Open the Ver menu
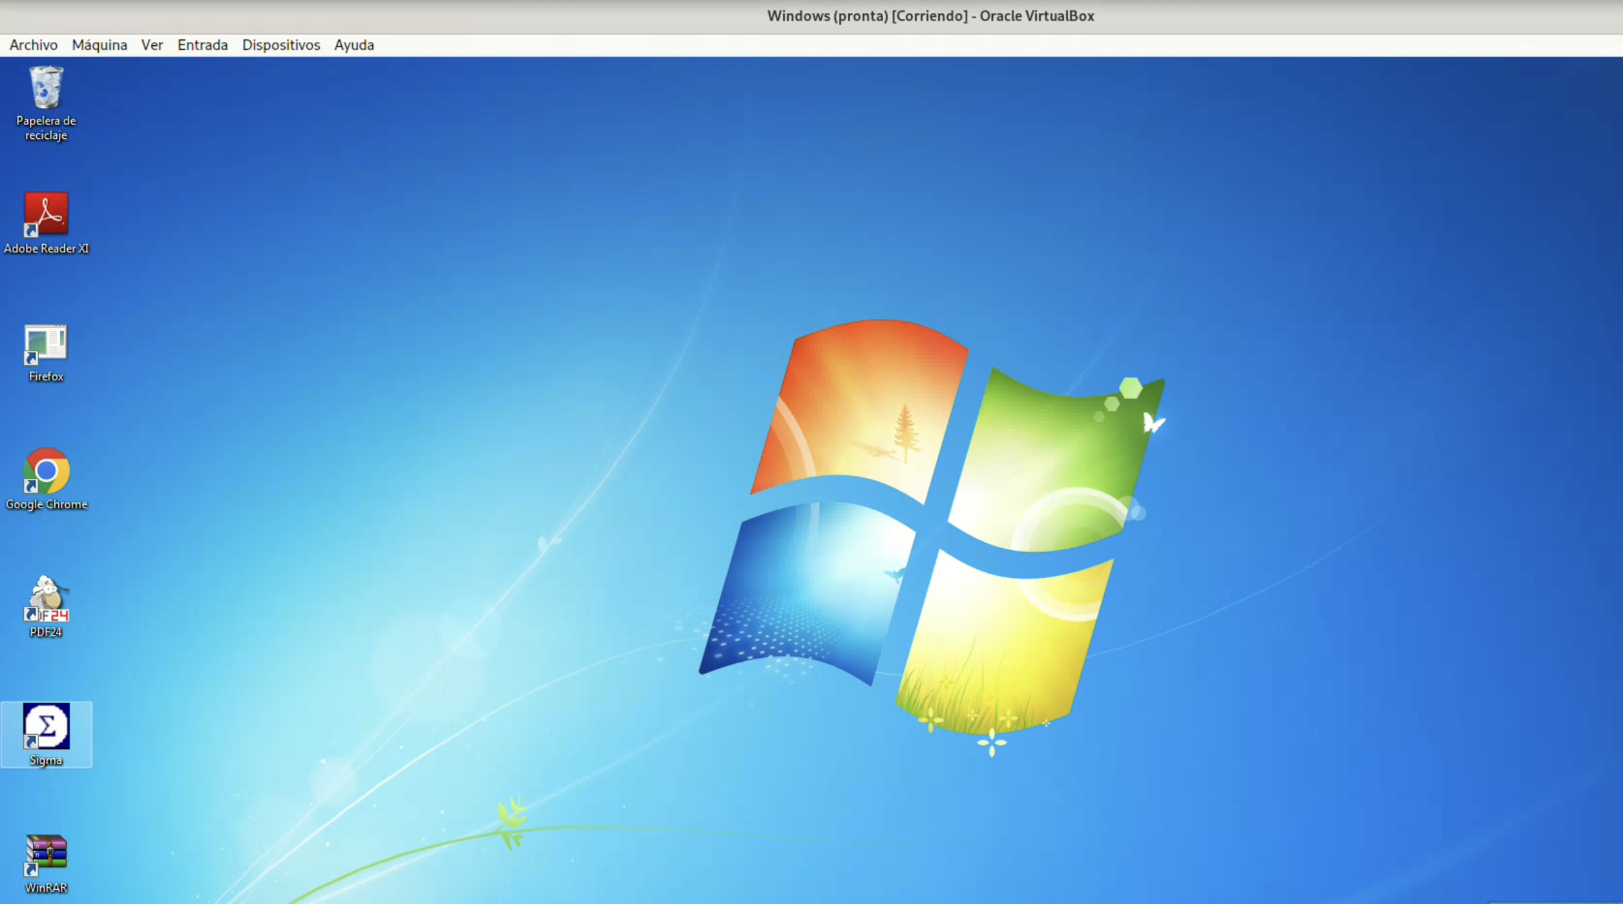Image resolution: width=1623 pixels, height=904 pixels. click(152, 45)
